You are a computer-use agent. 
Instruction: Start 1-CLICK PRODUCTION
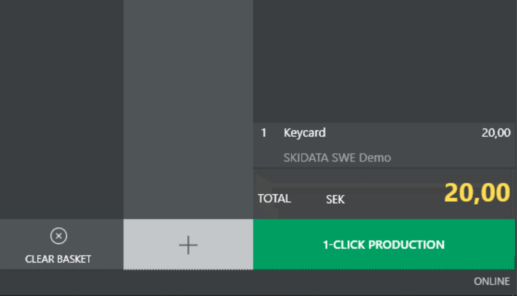coord(384,245)
